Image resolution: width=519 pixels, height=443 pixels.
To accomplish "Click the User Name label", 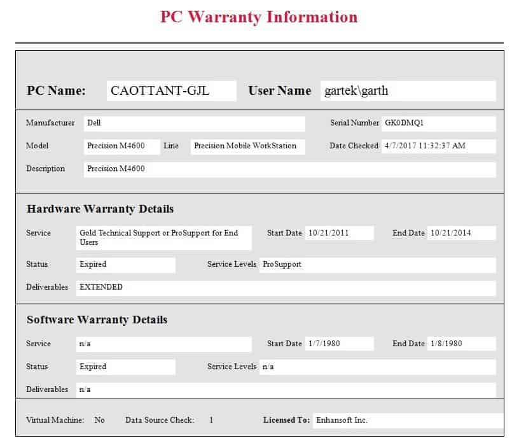I will point(280,91).
